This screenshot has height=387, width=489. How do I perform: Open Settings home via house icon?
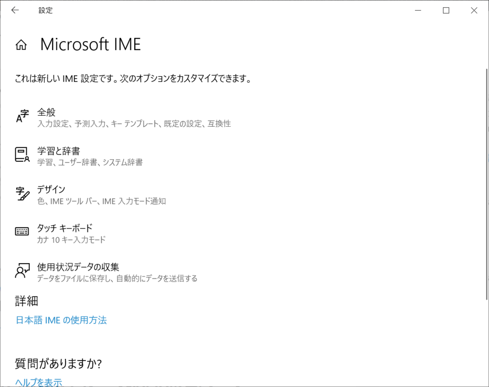click(x=21, y=44)
